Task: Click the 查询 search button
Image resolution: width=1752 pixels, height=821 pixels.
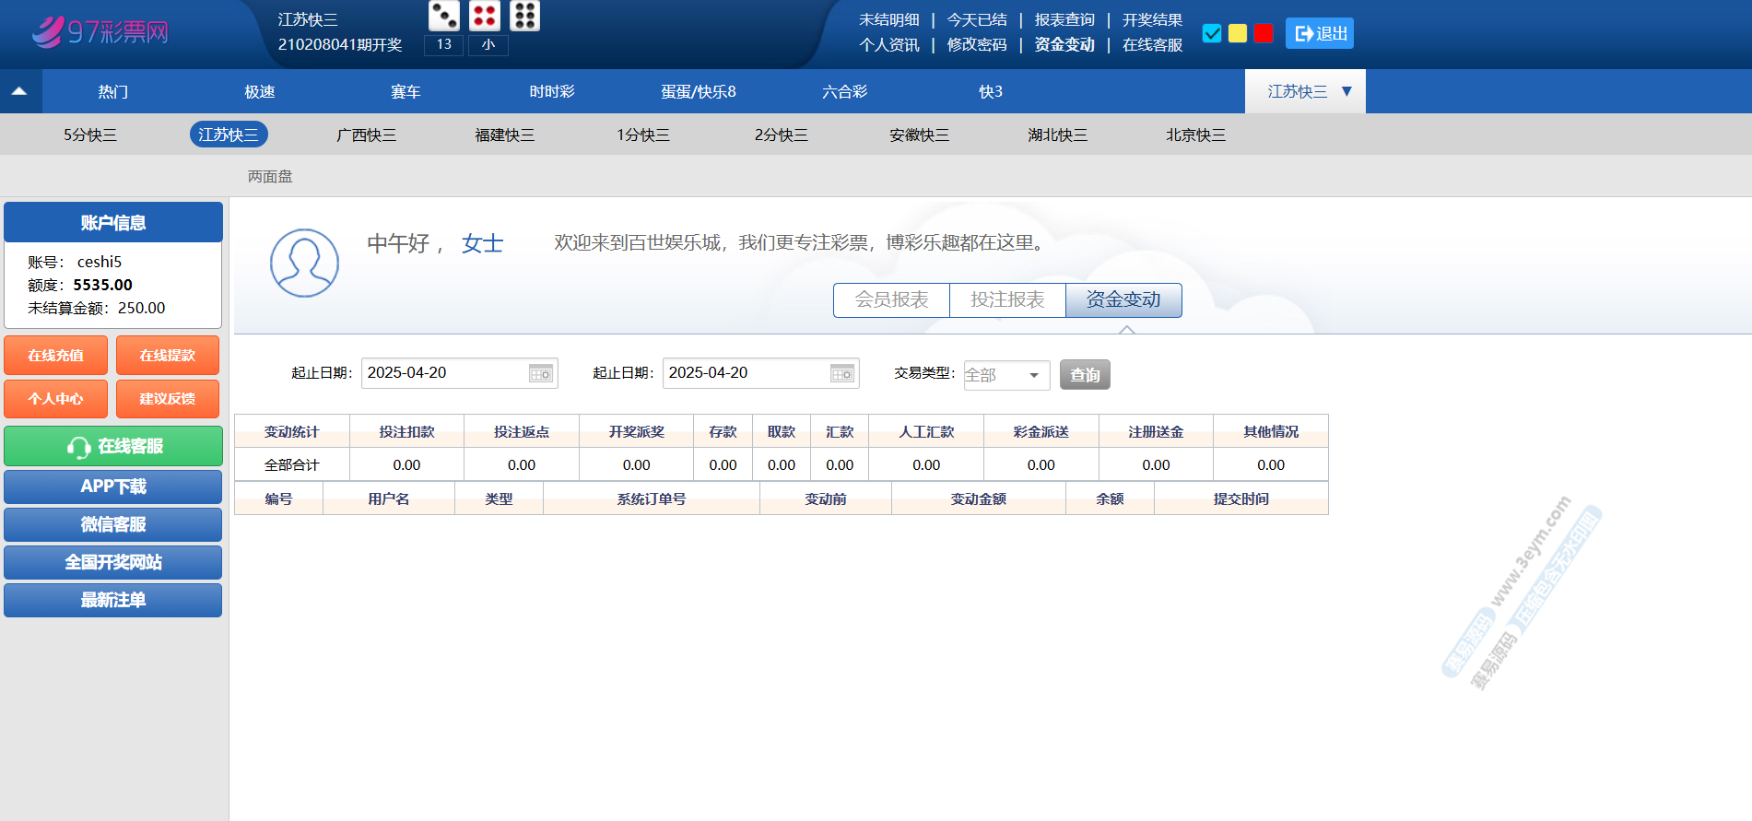Action: [1085, 375]
